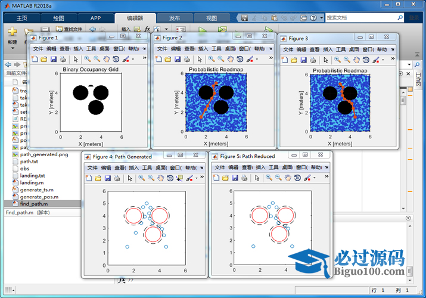Click the Save icon in Figure 3
The image size is (426, 298).
point(301,59)
